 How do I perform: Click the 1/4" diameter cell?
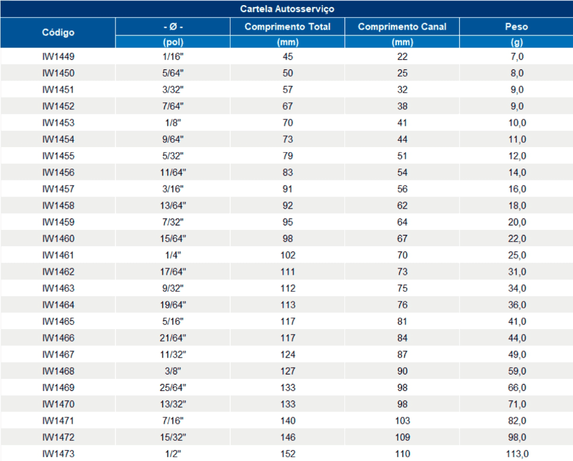172,255
